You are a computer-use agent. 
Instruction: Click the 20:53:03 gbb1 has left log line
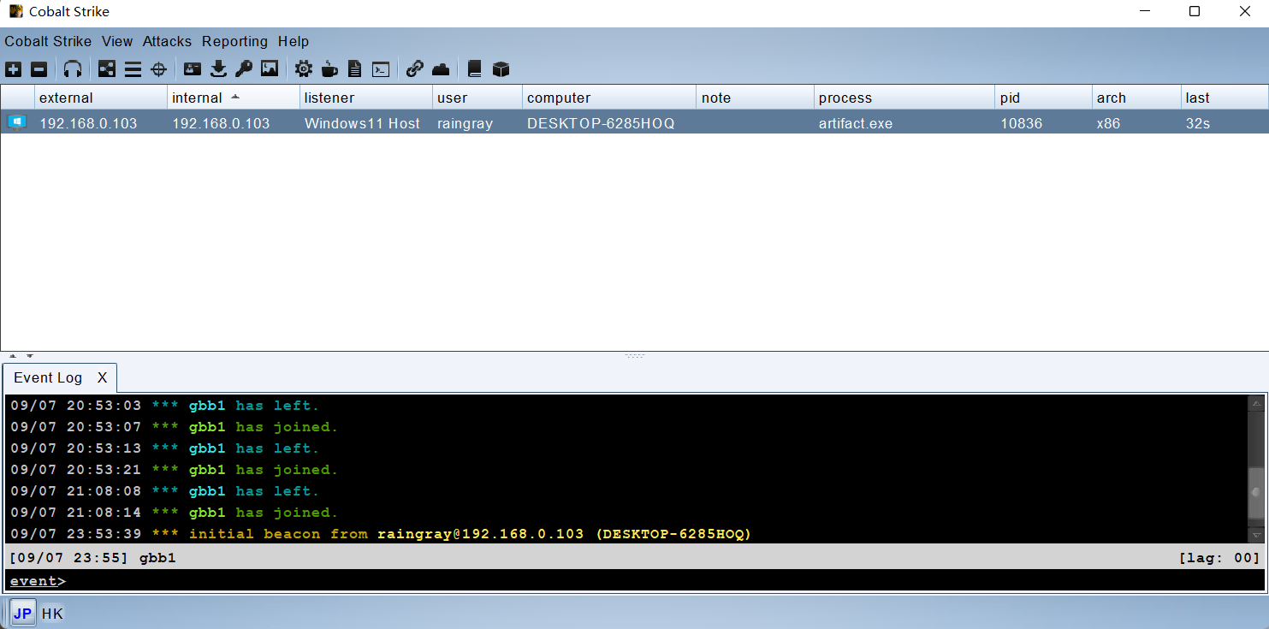coord(164,406)
